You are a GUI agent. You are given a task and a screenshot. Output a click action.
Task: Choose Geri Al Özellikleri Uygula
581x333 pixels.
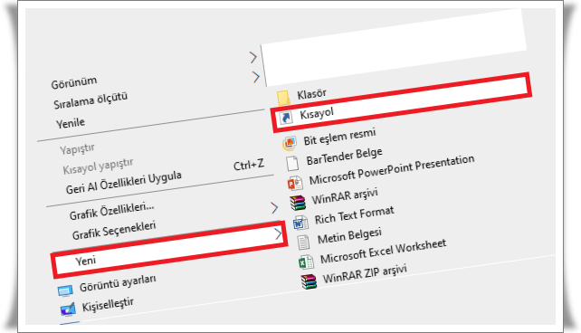[123, 183]
